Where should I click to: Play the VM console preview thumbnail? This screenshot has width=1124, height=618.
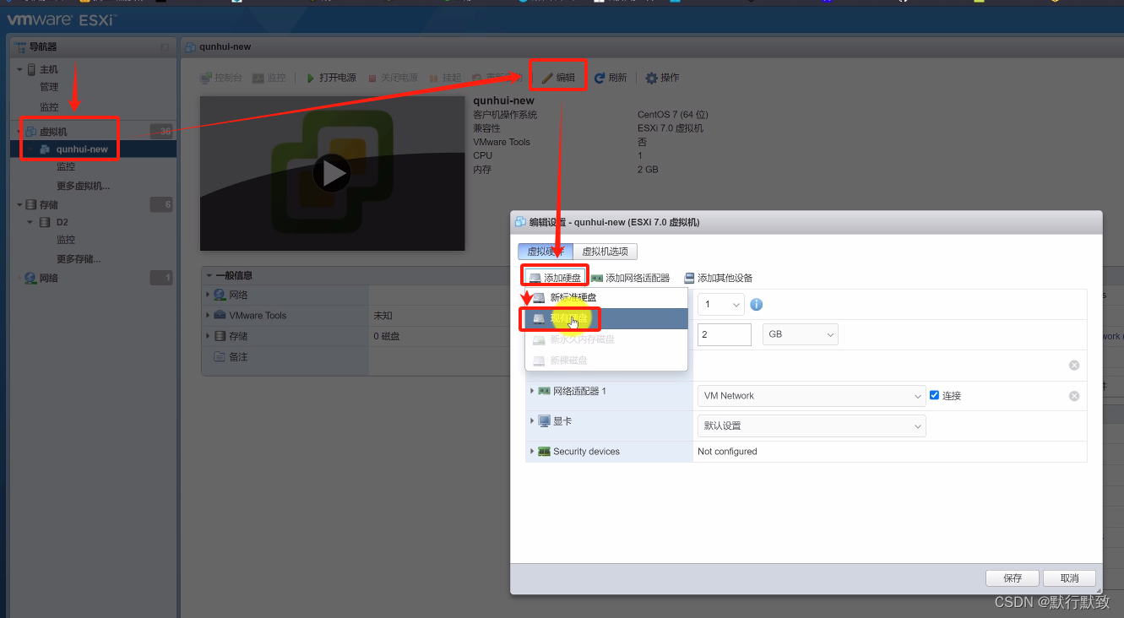(332, 173)
